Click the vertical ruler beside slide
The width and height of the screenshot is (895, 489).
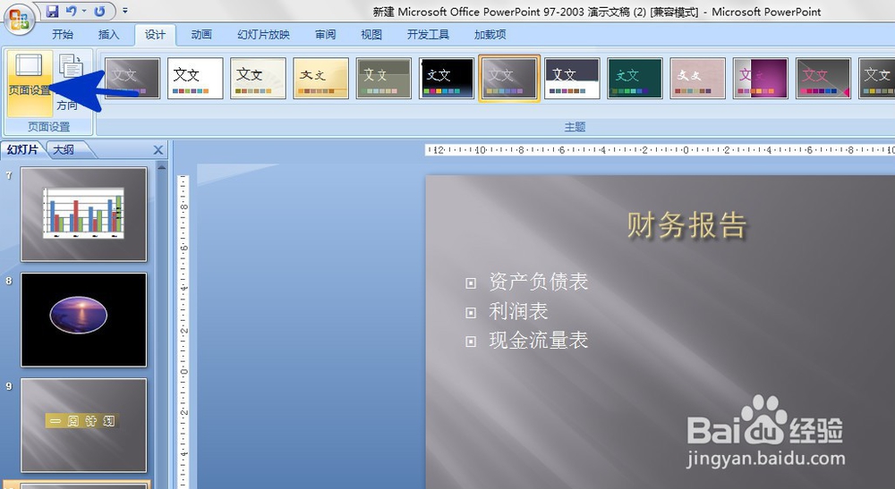pos(183,332)
